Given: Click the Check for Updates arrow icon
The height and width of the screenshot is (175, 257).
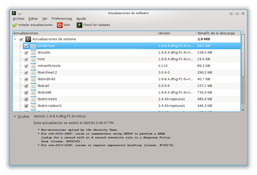Looking at the screenshot, I should tap(79, 25).
